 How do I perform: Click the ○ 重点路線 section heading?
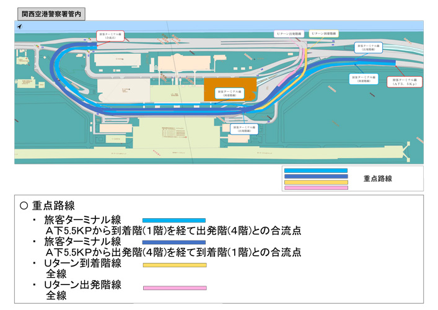pos(48,206)
